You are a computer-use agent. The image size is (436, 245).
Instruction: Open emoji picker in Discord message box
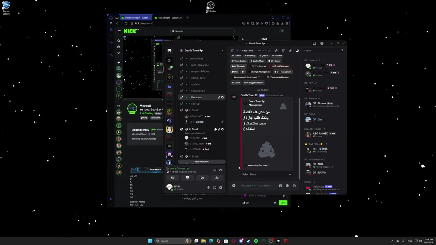287,185
